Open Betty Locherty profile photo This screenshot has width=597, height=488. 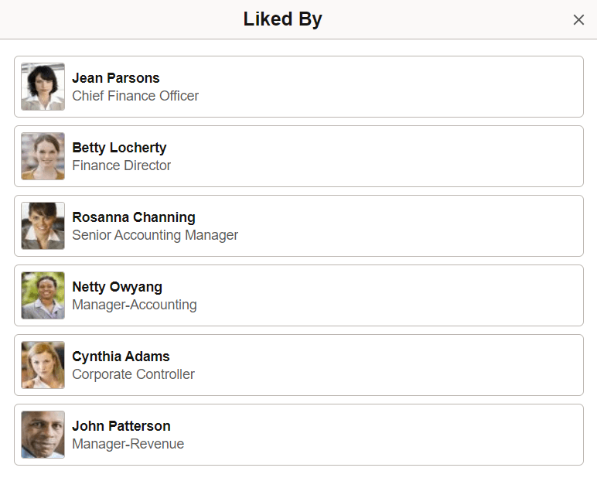(43, 156)
